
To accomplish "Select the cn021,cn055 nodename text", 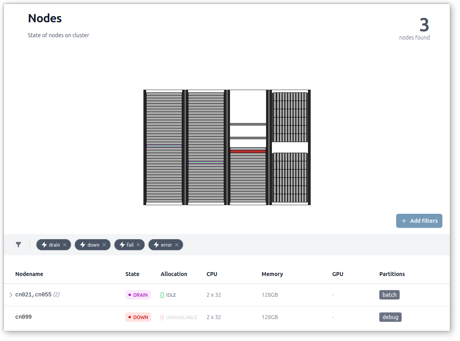I will pos(33,295).
